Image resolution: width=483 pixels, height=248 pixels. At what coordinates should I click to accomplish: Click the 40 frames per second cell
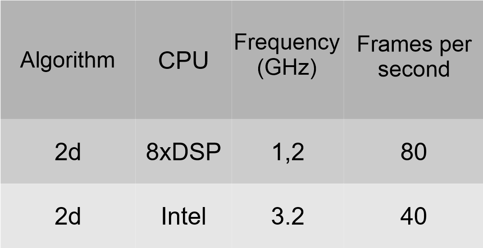click(x=413, y=216)
